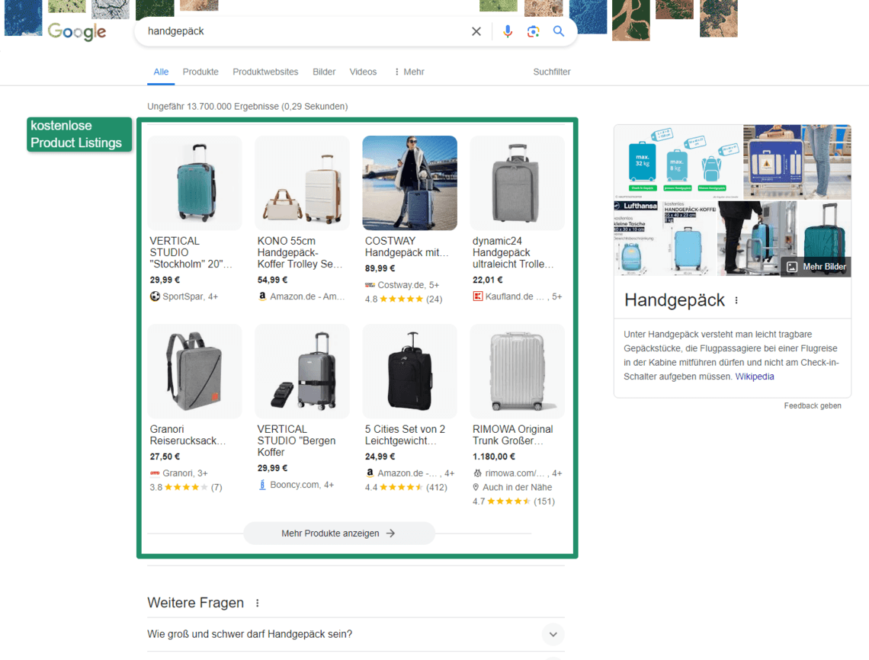This screenshot has height=660, width=869.
Task: Click the 3.8 star rating for Granori
Action: point(186,488)
